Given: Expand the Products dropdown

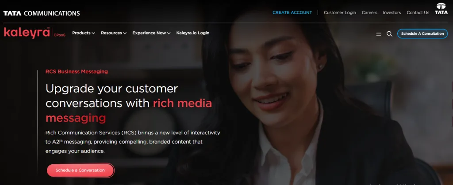Looking at the screenshot, I should (84, 33).
